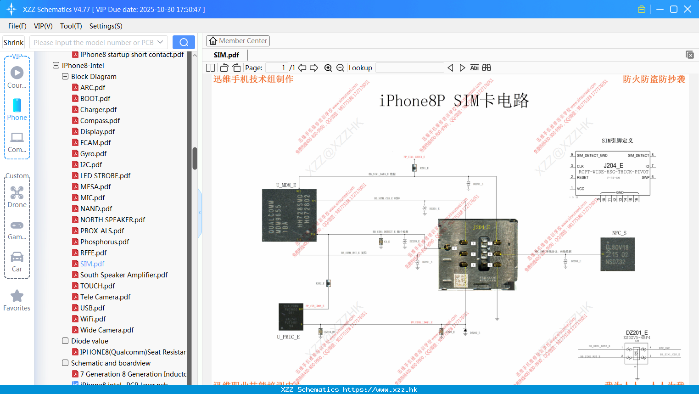Collapse the left panel with the side handle

200,213
